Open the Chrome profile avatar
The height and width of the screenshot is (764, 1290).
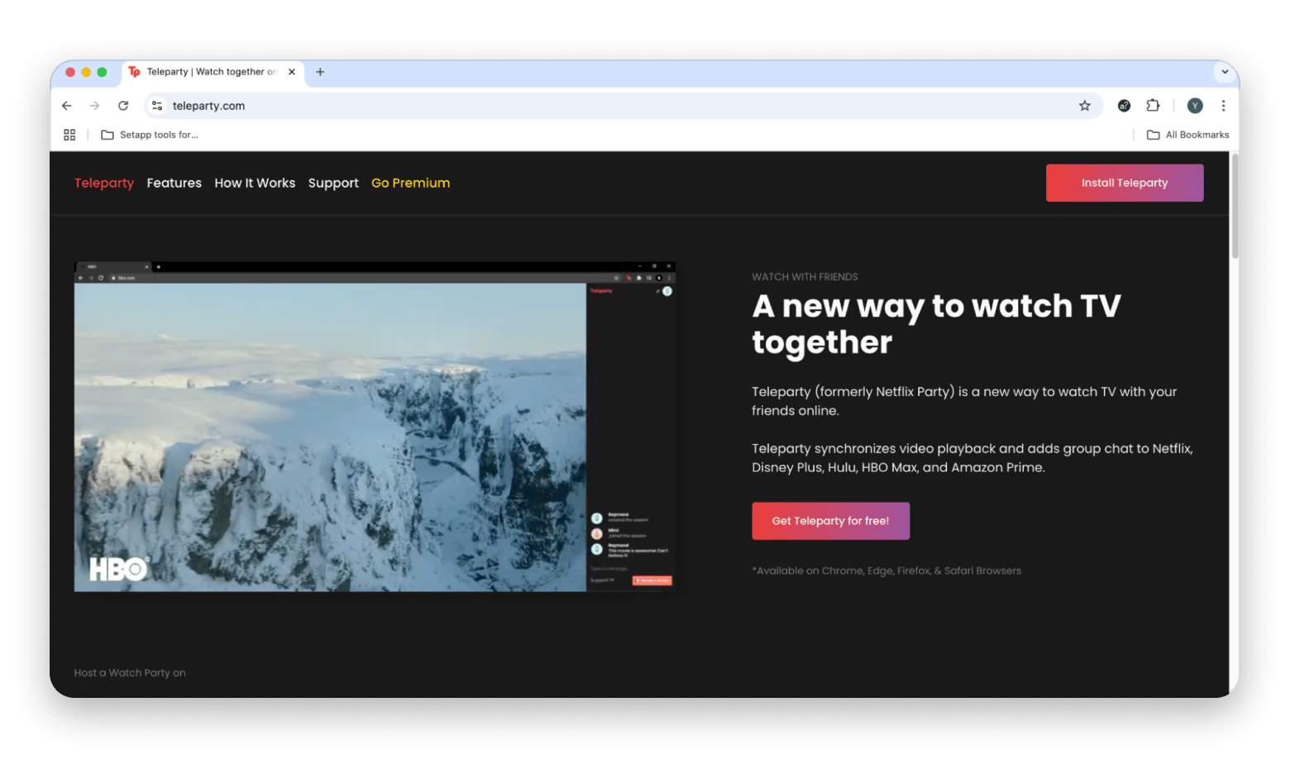click(x=1194, y=106)
